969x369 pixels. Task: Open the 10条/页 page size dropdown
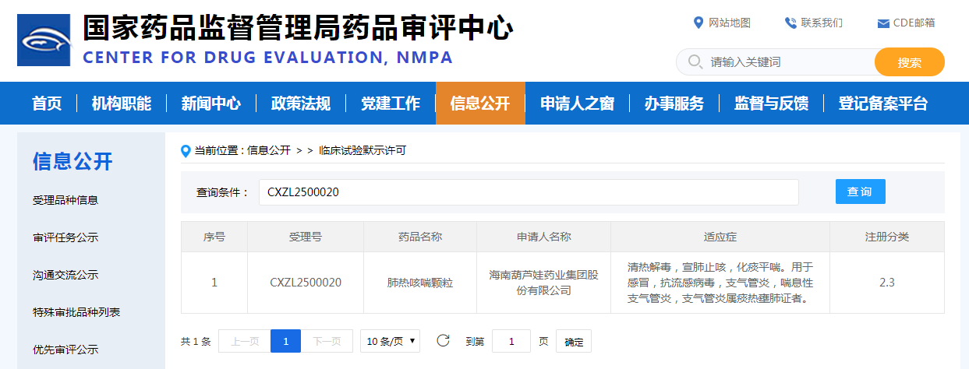pyautogui.click(x=392, y=341)
